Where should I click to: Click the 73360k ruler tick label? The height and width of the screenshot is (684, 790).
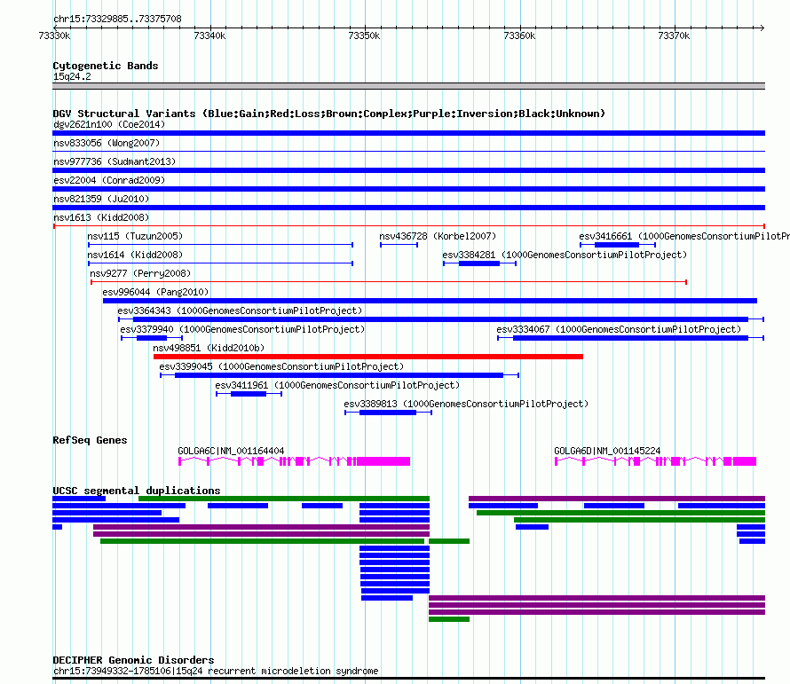coord(519,35)
